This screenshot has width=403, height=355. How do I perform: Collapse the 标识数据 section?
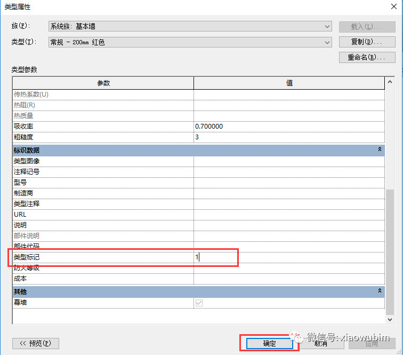click(380, 149)
